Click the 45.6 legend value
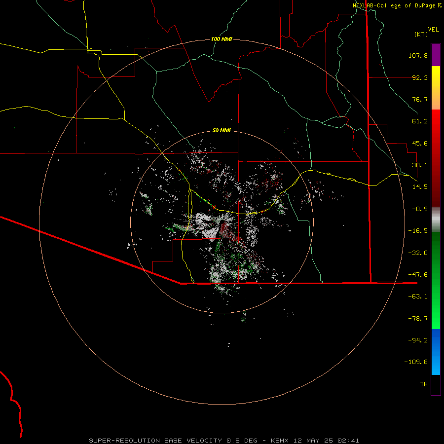 pos(420,143)
